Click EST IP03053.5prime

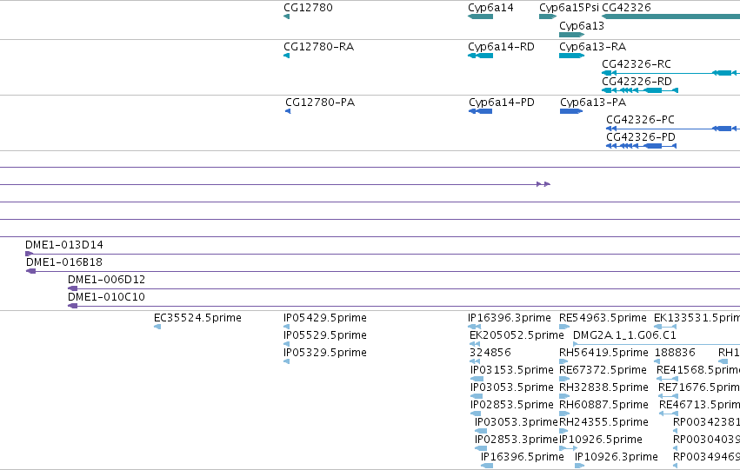511,387
